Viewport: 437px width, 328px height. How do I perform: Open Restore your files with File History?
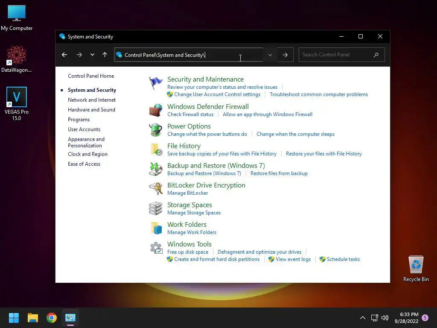(323, 154)
